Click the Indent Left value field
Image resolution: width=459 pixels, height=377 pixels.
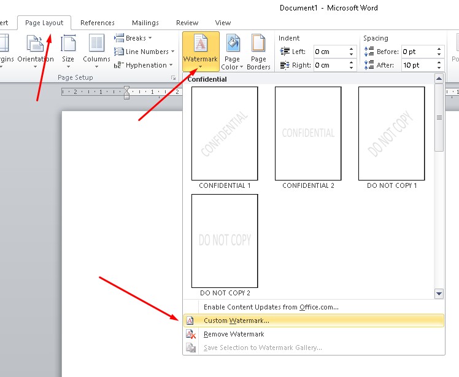coord(331,52)
